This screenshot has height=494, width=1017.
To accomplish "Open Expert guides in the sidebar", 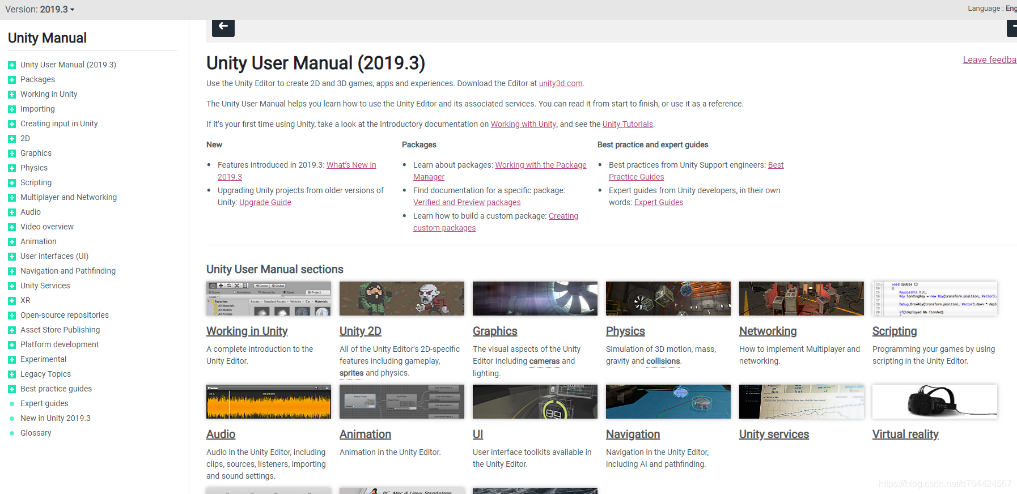I will click(x=44, y=403).
